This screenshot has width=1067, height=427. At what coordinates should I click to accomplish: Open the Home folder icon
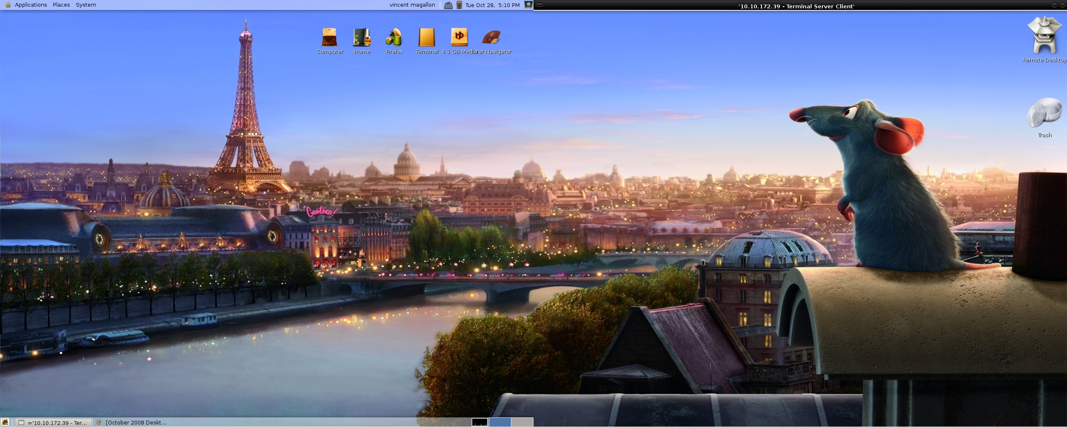362,40
